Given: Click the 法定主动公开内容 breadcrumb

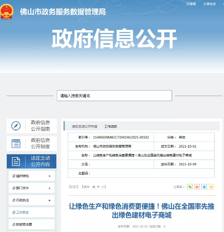Looking at the screenshot, I should pos(84,127).
